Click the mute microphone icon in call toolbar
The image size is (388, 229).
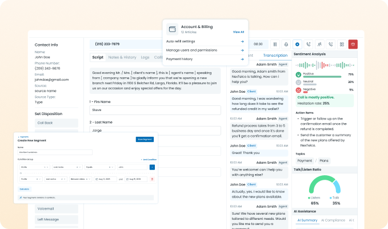[x=286, y=44]
